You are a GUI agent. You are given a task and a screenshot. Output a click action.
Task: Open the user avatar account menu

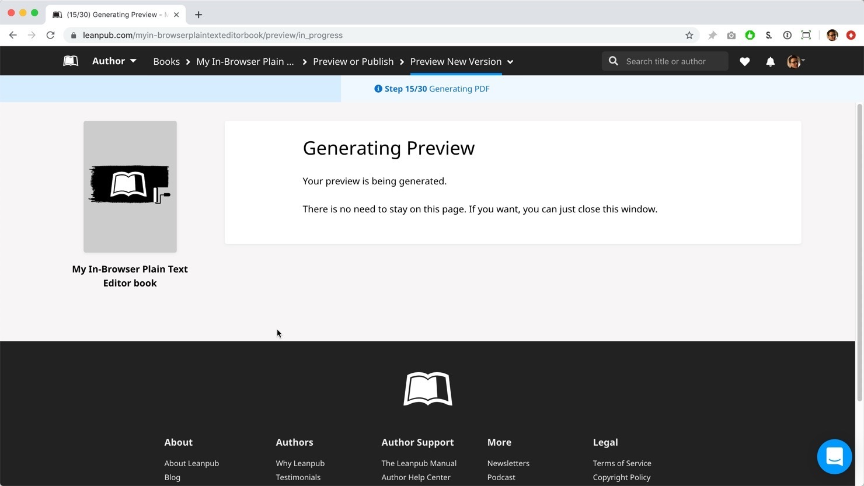(795, 61)
